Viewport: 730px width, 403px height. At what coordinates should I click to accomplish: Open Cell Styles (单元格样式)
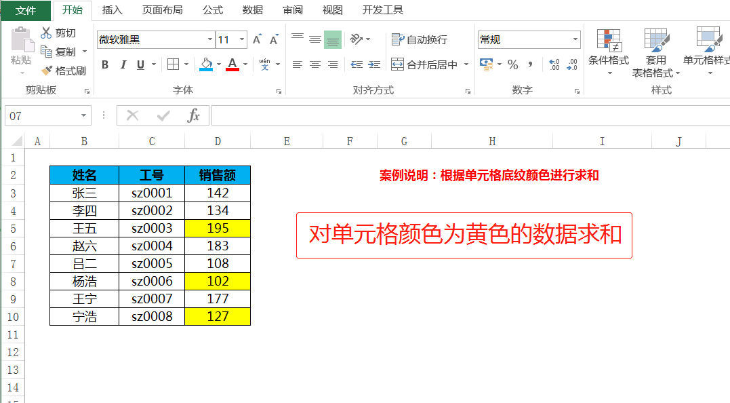tap(707, 52)
